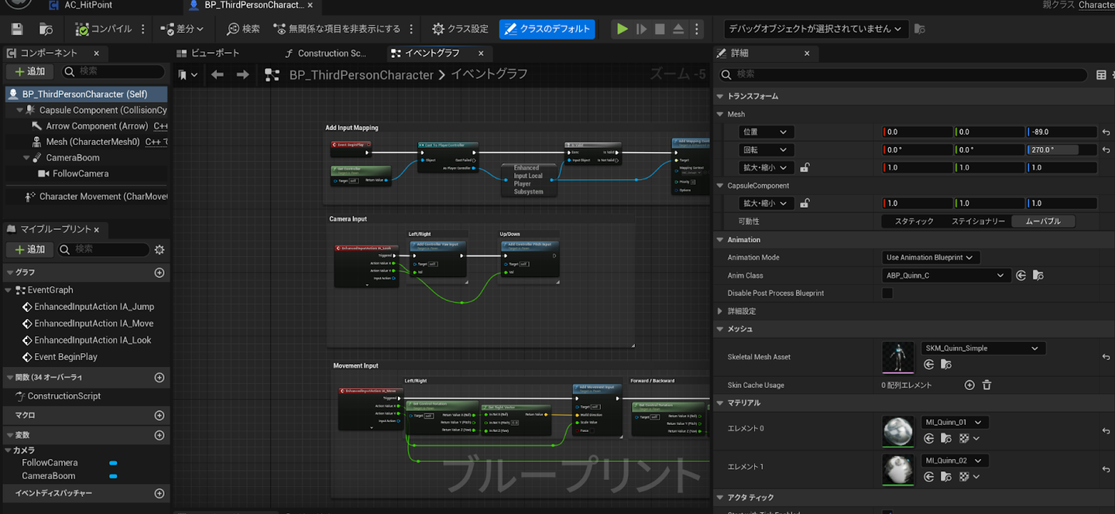Click the Stop simulation button

tap(660, 29)
